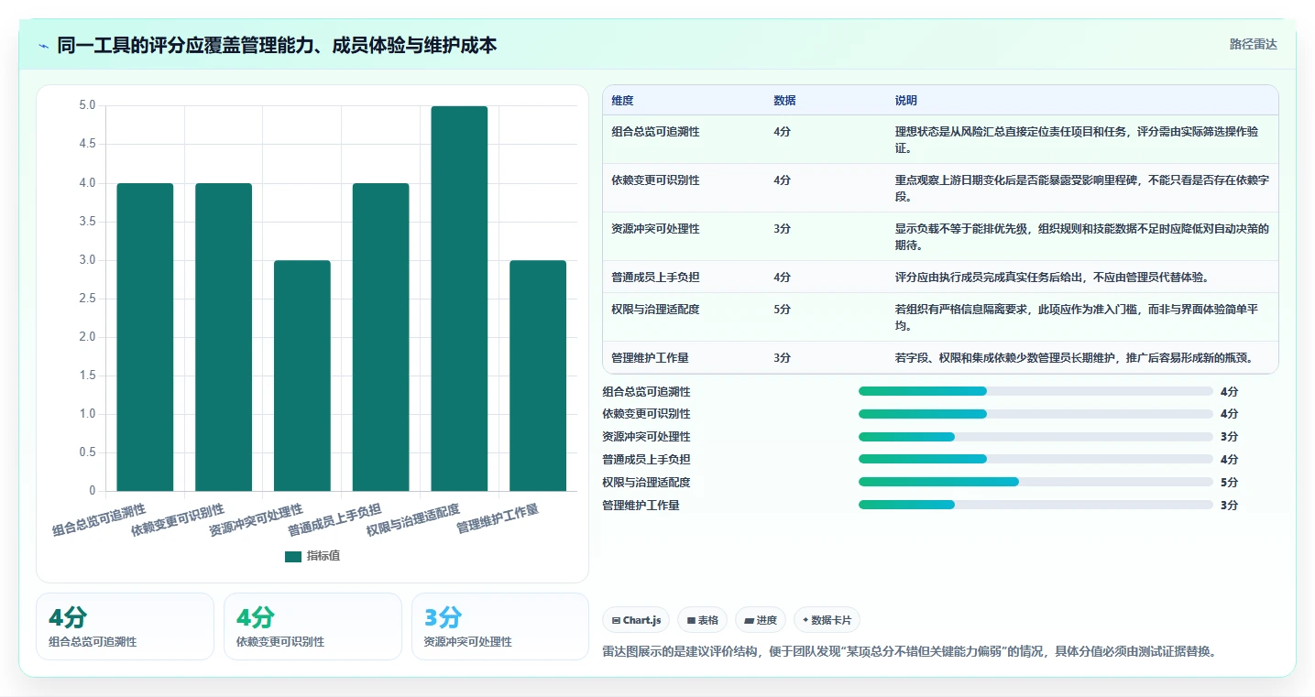Click the 权限与治理适配度 x-axis label
The image size is (1315, 697).
coord(412,519)
